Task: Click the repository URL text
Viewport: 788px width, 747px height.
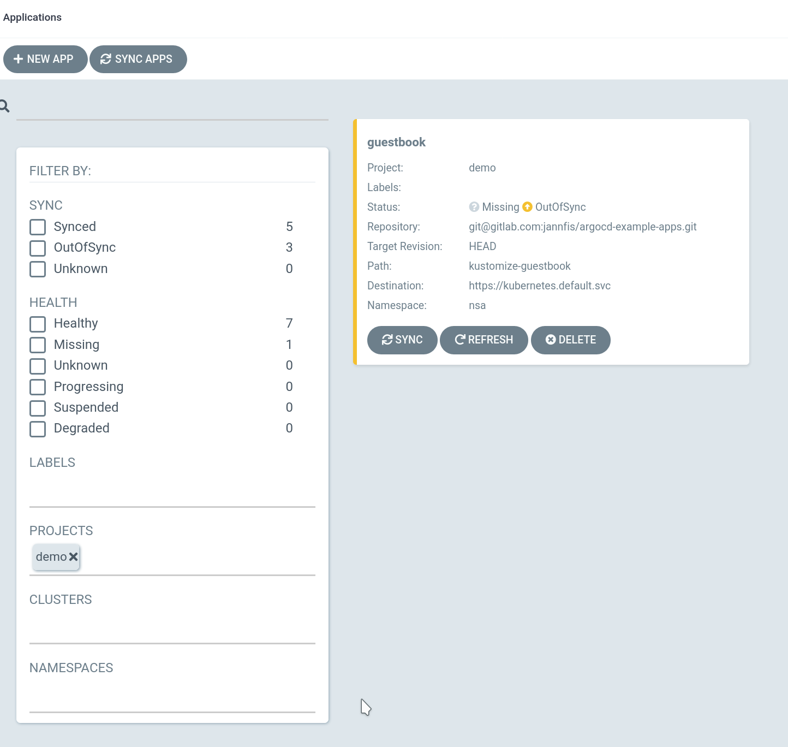Action: tap(583, 227)
